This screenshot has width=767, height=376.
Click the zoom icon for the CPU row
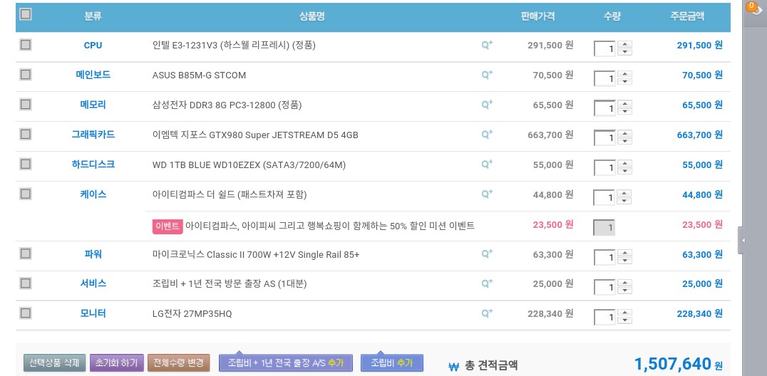coord(487,45)
